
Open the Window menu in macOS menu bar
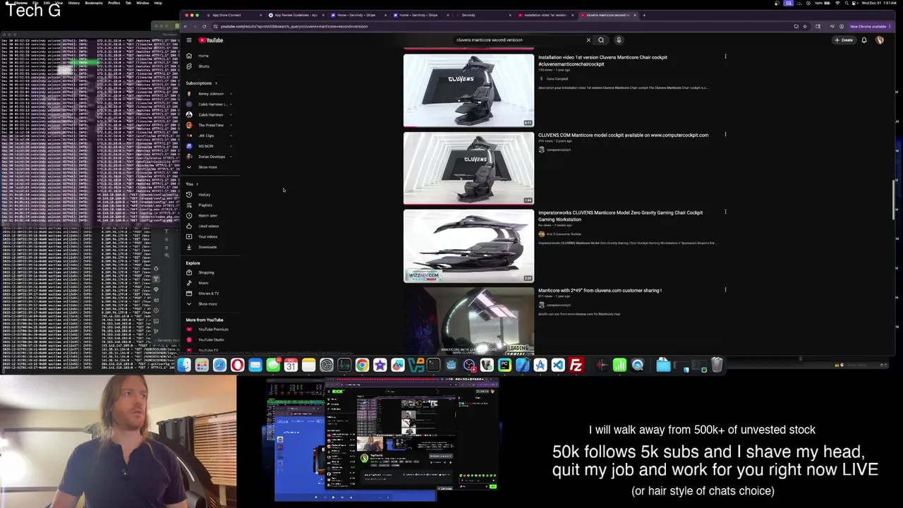[x=143, y=3]
